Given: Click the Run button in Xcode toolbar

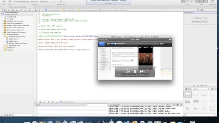Looking at the screenshot, I should (4, 1).
